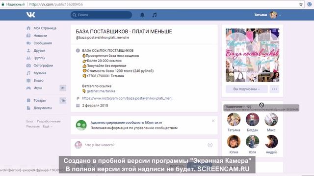Open the instagram.com community link
Viewport: 314px width, 176px height.
(128, 98)
